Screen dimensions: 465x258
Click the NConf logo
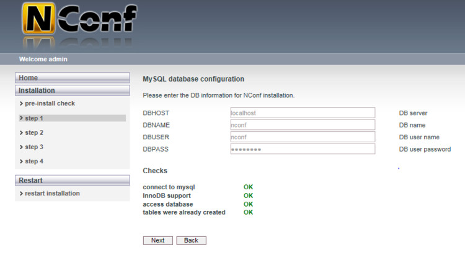pos(79,19)
